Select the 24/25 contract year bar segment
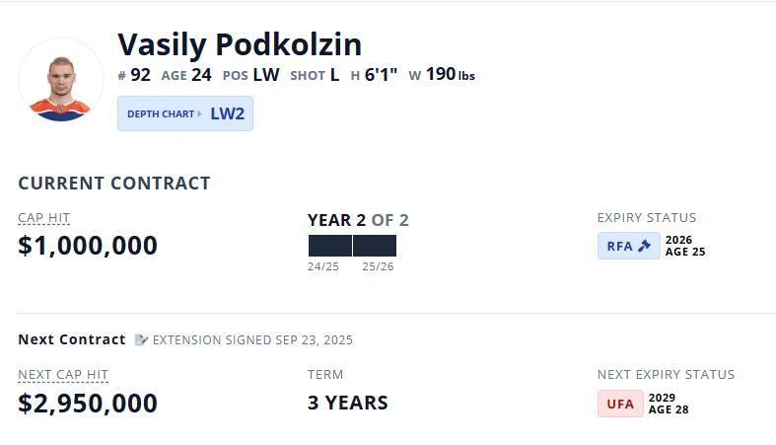This screenshot has width=776, height=445. click(329, 246)
